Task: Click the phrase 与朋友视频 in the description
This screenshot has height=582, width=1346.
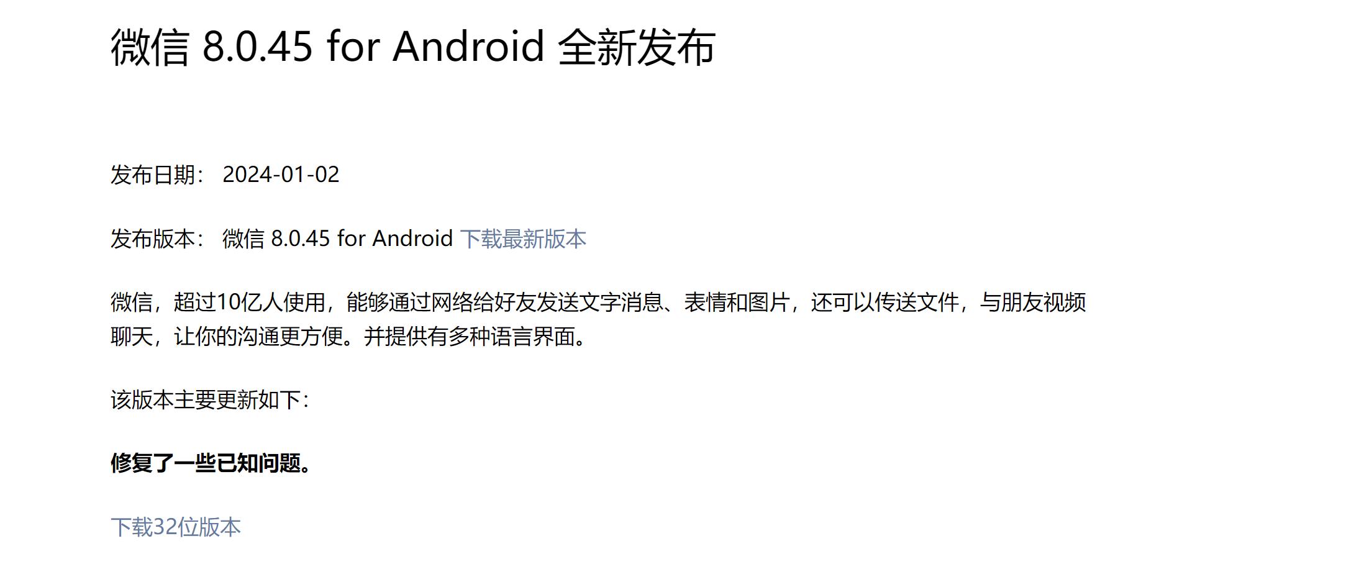Action: pyautogui.click(x=1033, y=302)
